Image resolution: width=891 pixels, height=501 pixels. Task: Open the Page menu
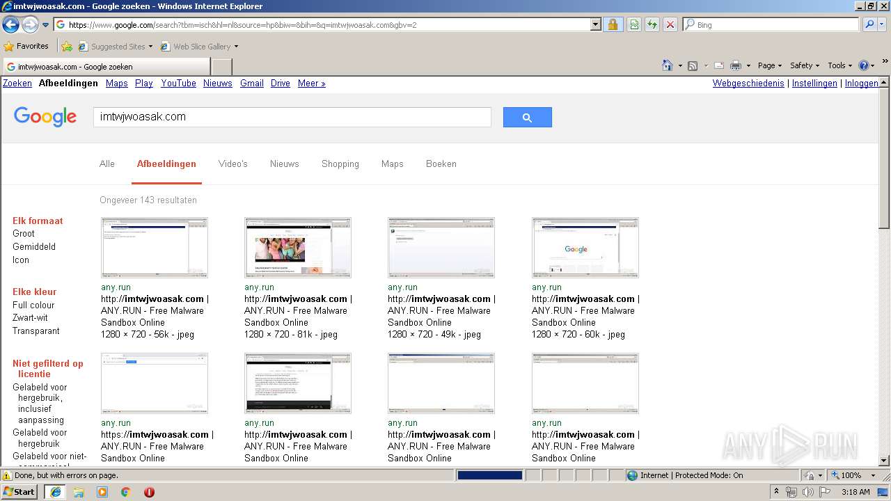[769, 65]
